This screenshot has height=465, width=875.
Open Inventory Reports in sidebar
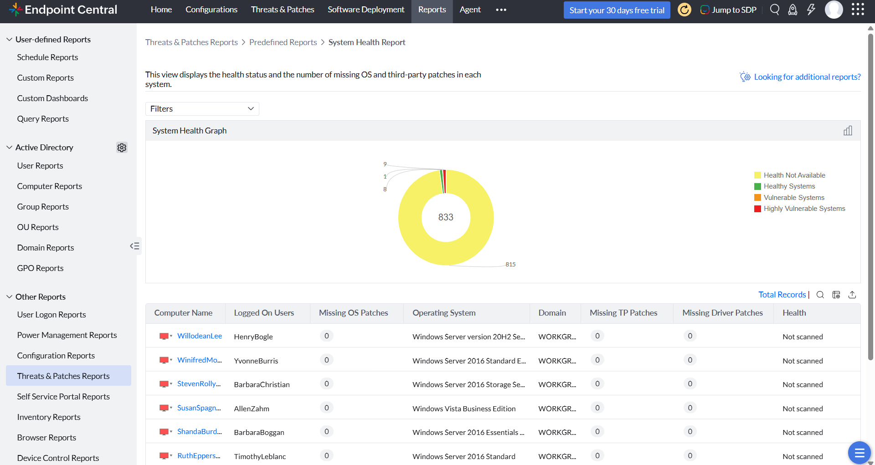49,417
